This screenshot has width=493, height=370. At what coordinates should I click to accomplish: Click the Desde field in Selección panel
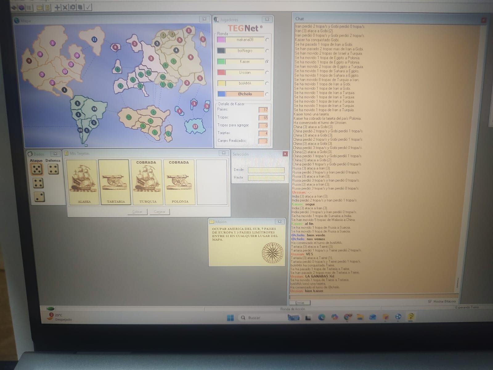coord(266,170)
